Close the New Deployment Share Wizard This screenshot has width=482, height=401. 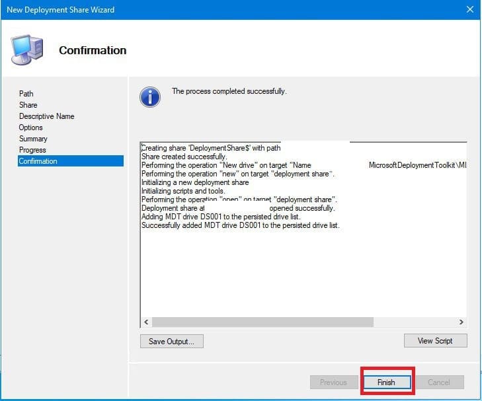click(x=469, y=9)
